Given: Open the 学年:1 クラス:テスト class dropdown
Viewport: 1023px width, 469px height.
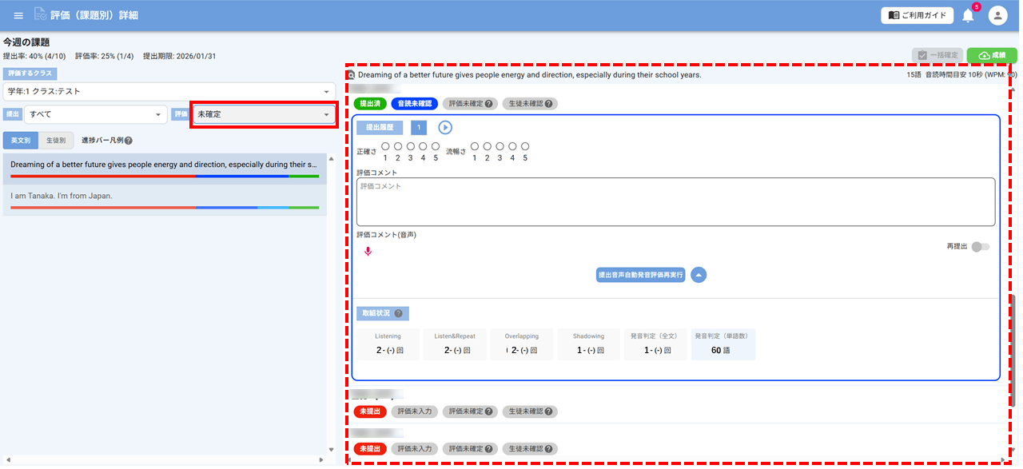Looking at the screenshot, I should (169, 92).
